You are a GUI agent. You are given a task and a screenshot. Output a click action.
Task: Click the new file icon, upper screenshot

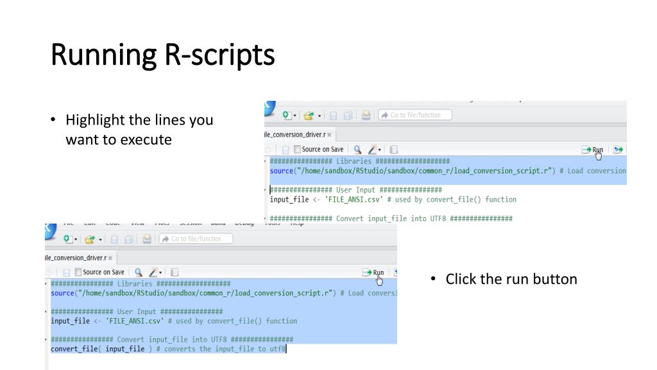[x=287, y=116]
